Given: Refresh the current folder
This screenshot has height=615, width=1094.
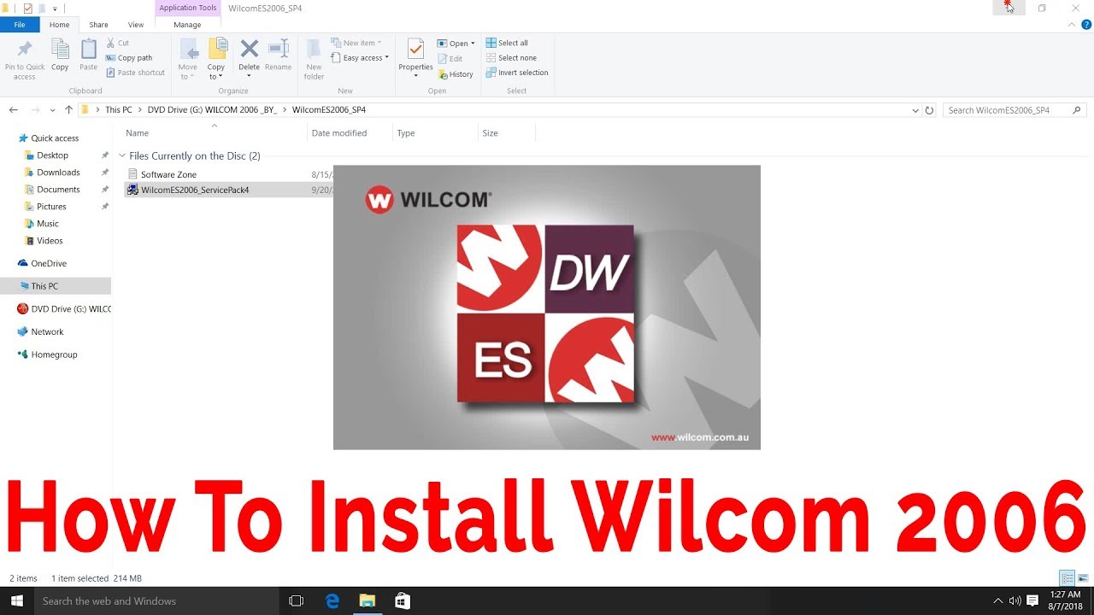Looking at the screenshot, I should 930,110.
